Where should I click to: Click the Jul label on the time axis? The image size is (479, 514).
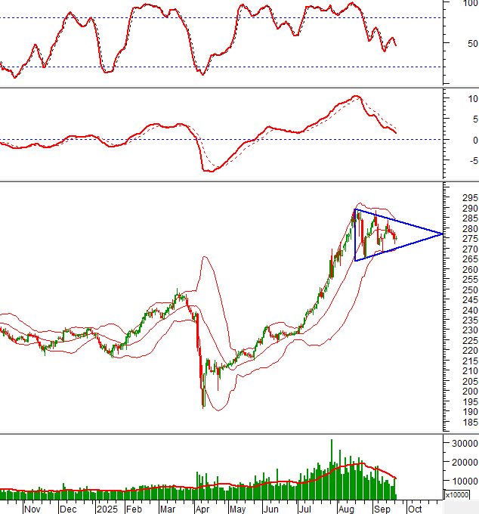[x=304, y=509]
